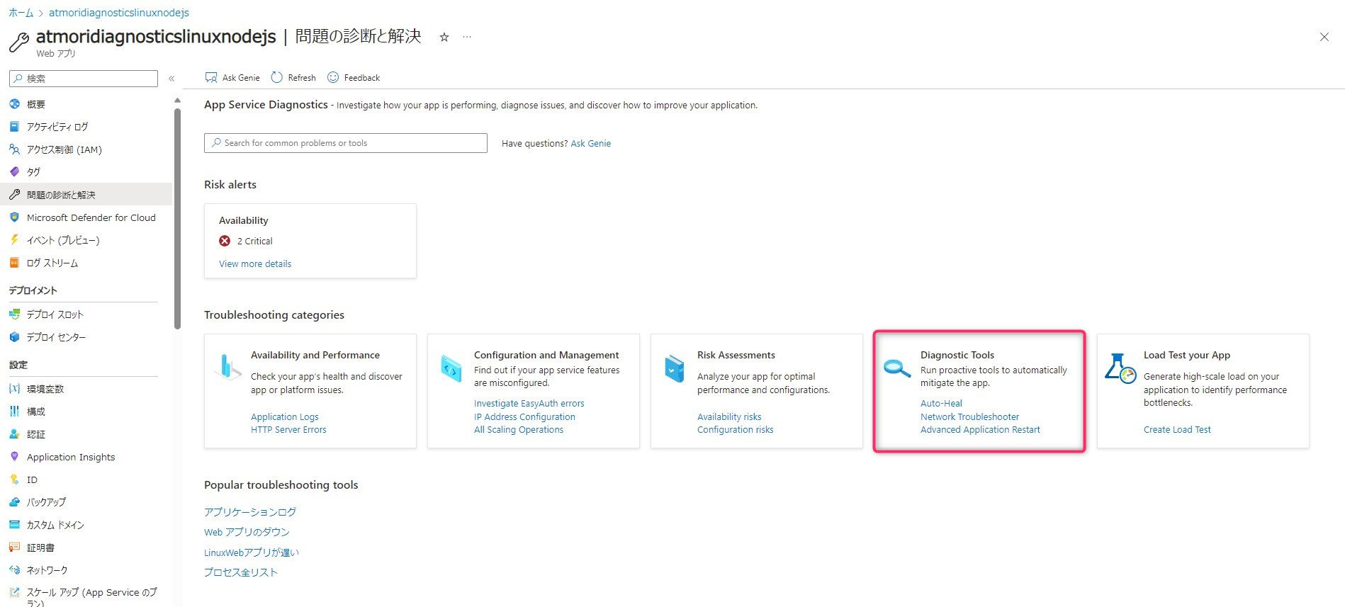Collapse the left sidebar with chevron icon
This screenshot has height=607, width=1345.
[x=171, y=79]
